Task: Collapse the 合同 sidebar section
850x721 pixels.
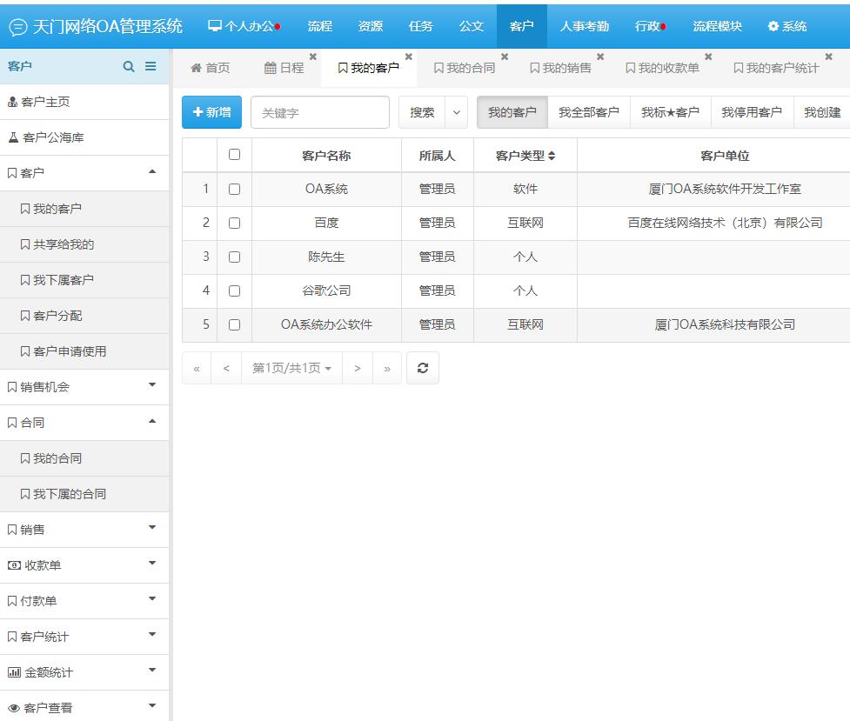Action: 152,421
